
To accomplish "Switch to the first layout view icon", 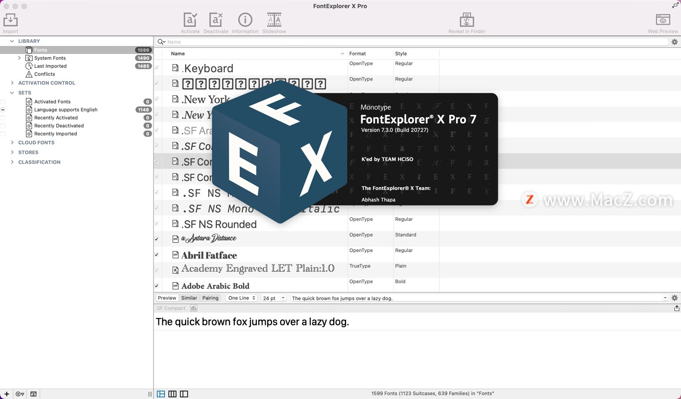I will [x=161, y=394].
